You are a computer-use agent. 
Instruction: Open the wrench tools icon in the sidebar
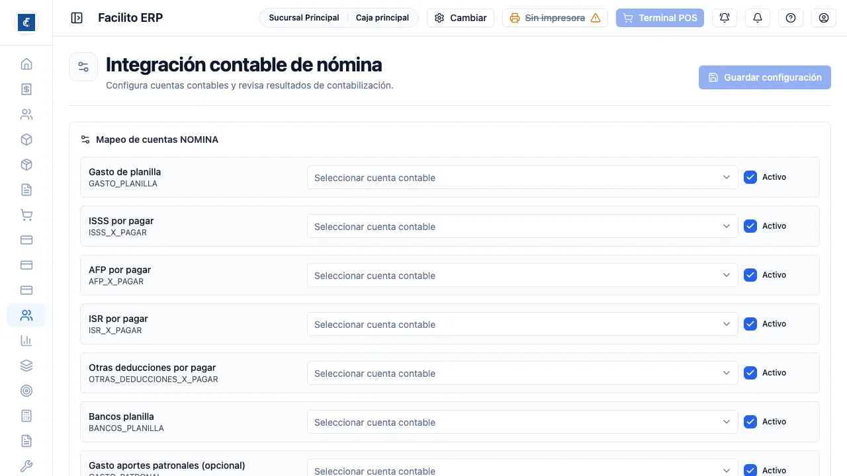(26, 466)
